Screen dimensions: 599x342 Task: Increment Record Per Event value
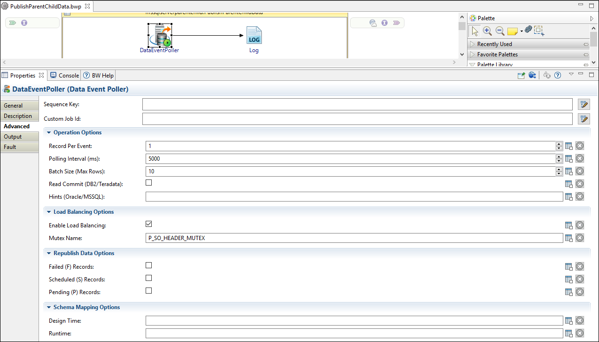point(559,144)
